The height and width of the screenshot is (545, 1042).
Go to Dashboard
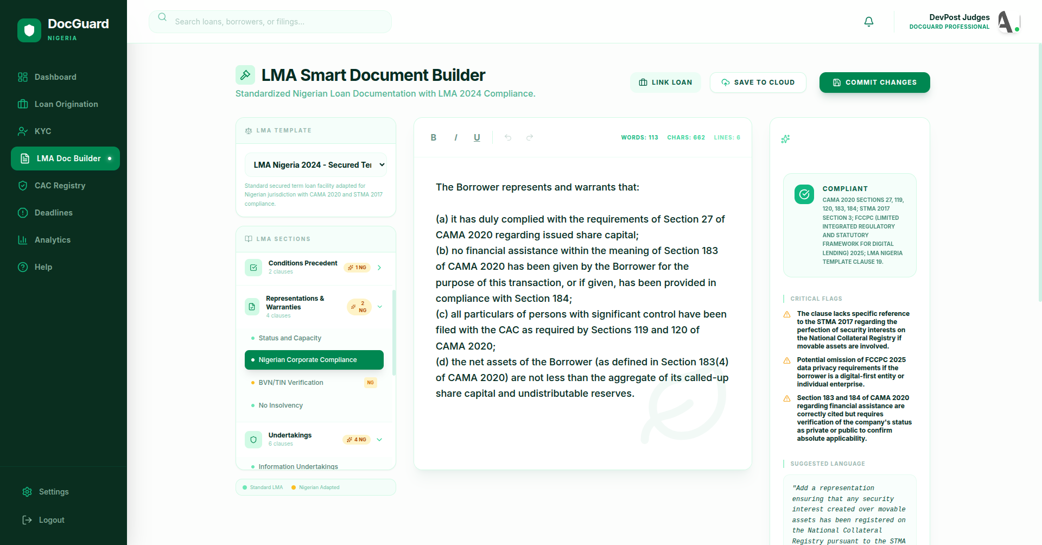click(65, 77)
